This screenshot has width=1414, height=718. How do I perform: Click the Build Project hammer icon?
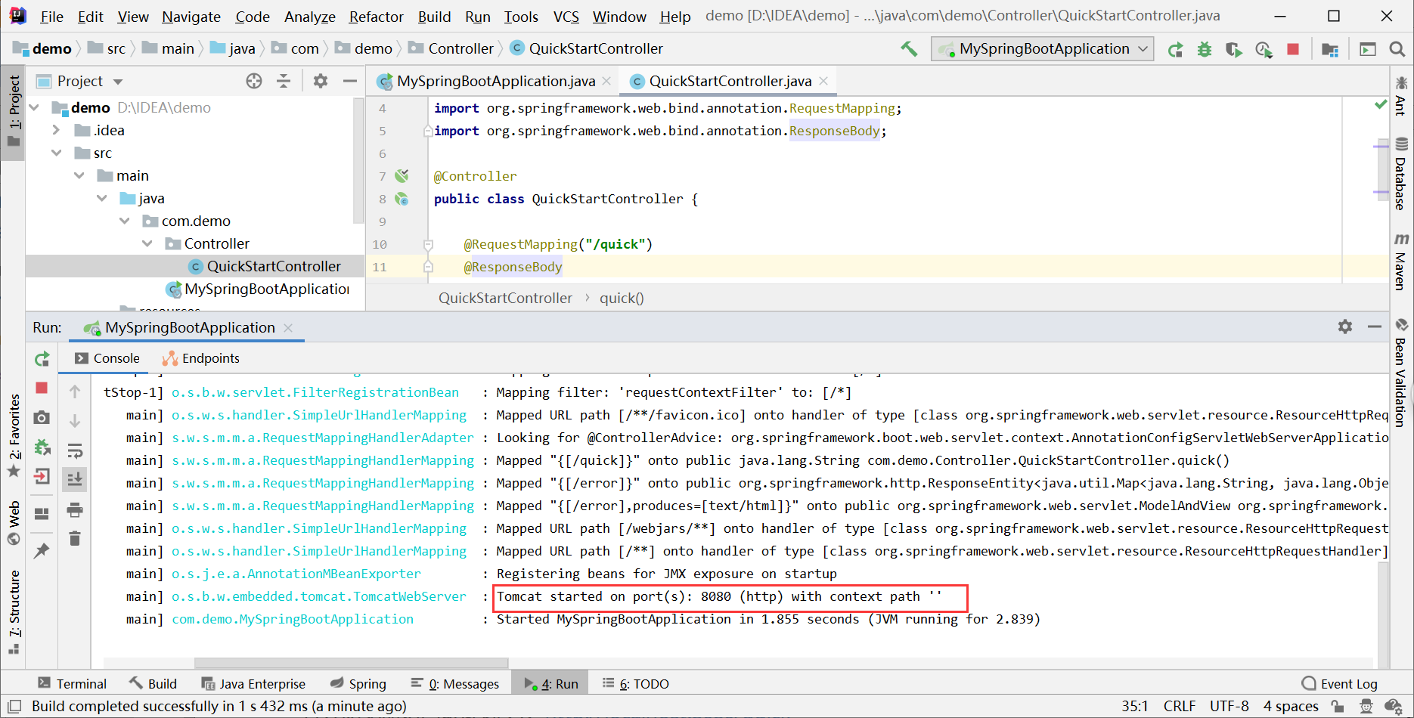pyautogui.click(x=909, y=49)
